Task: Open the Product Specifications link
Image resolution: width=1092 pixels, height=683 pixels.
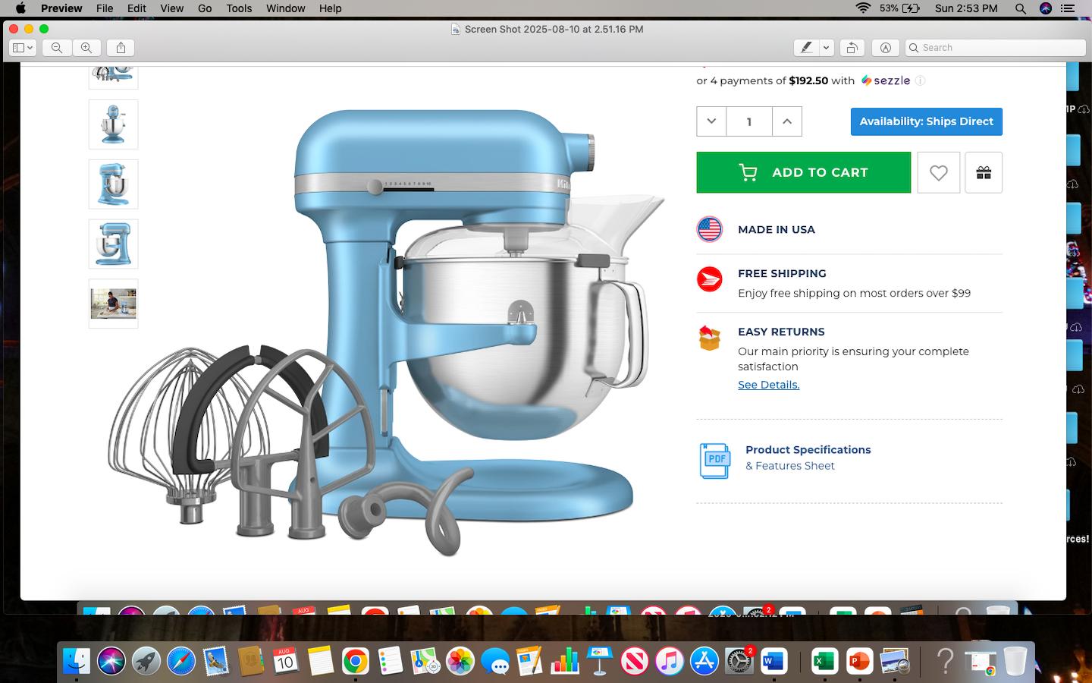Action: click(808, 450)
